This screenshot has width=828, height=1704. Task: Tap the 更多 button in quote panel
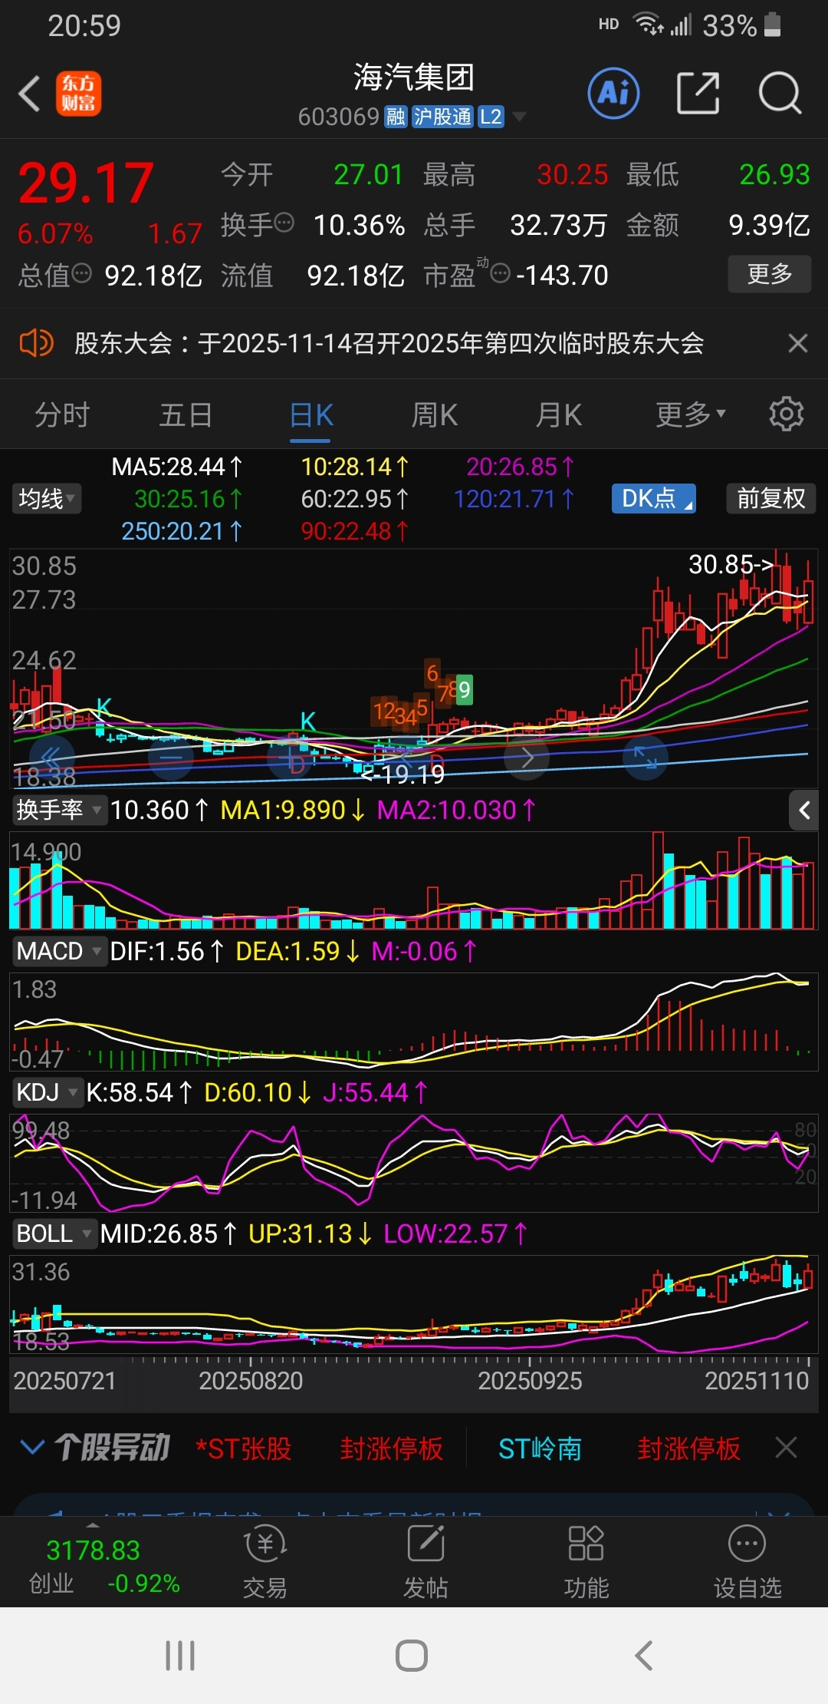[769, 273]
